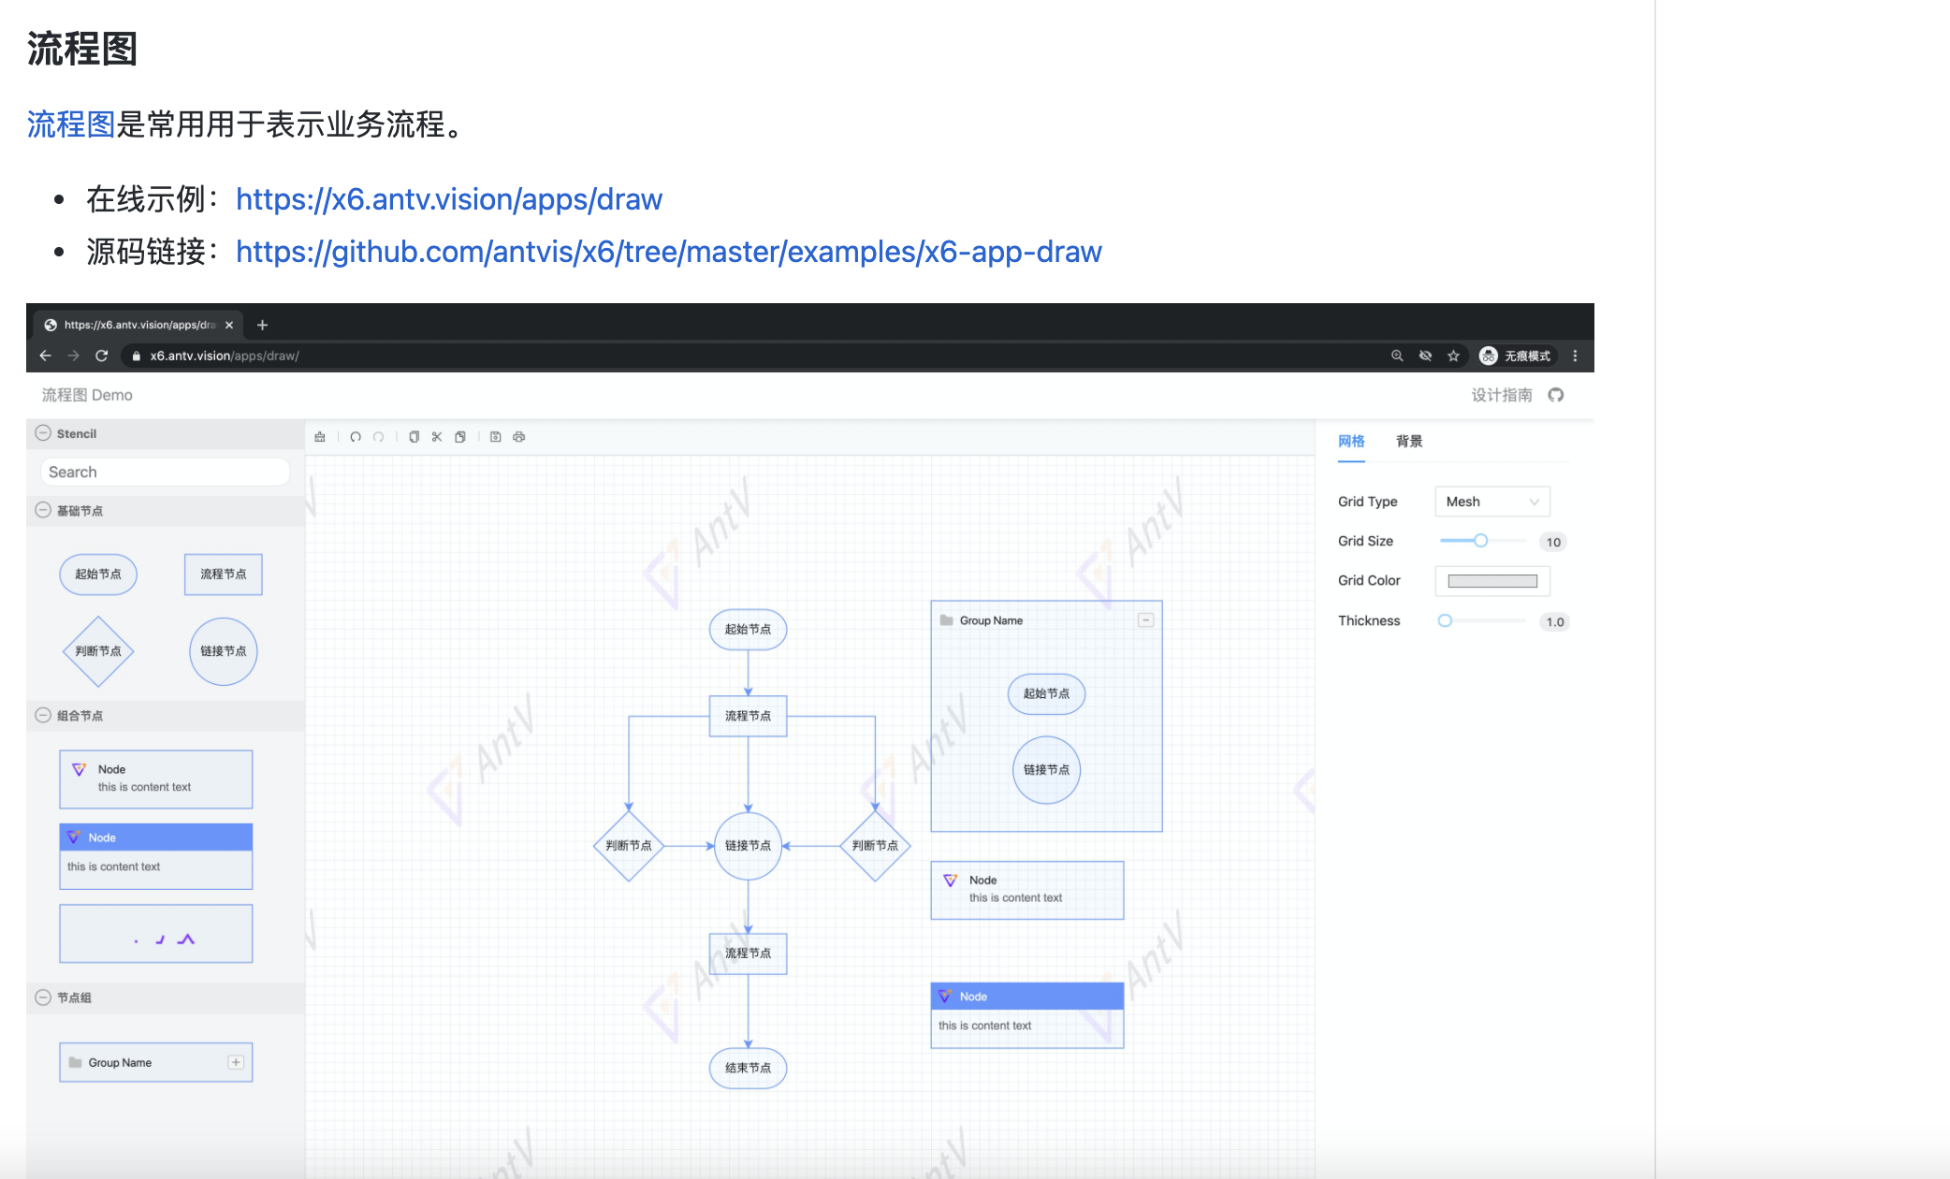Click the 设计指南 link
Viewport: 1950px width, 1179px height.
click(x=1502, y=395)
